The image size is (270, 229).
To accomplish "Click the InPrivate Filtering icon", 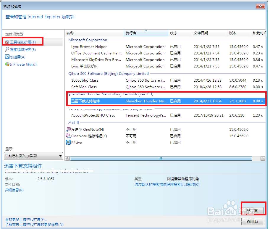I will pos(7,64).
